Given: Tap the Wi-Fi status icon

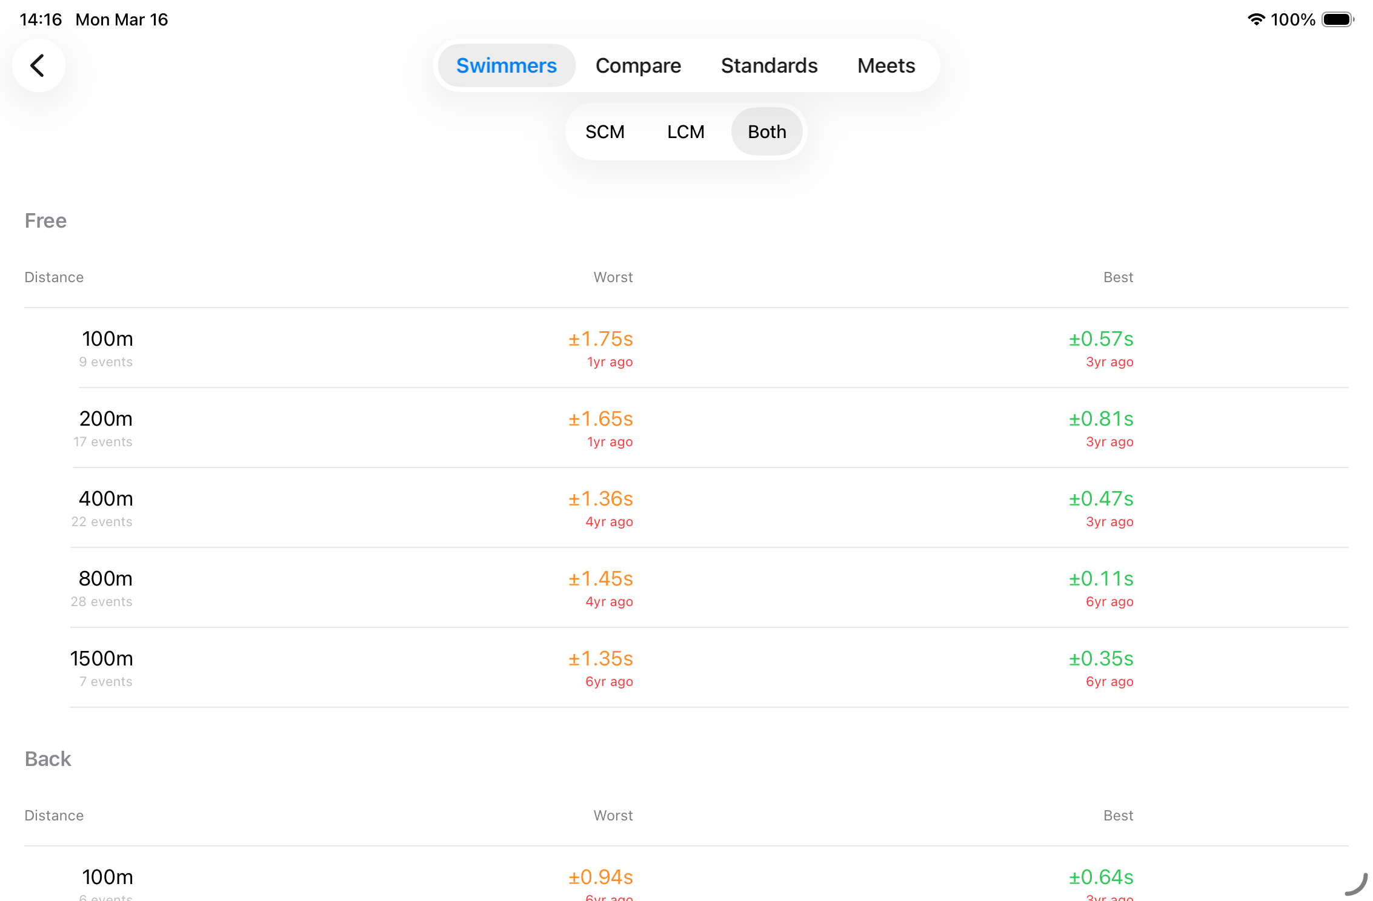Looking at the screenshot, I should [1256, 19].
